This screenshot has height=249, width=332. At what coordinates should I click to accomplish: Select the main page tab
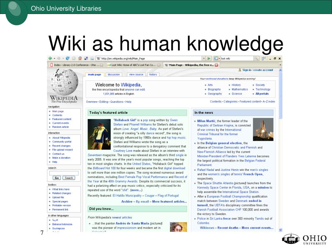pyautogui.click(x=94, y=75)
